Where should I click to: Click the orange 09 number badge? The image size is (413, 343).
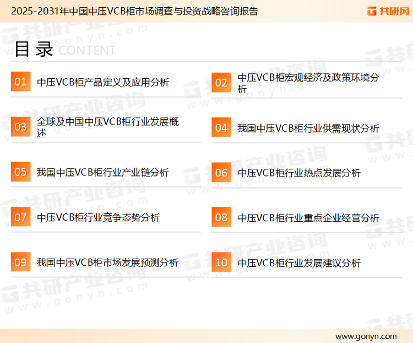20,262
